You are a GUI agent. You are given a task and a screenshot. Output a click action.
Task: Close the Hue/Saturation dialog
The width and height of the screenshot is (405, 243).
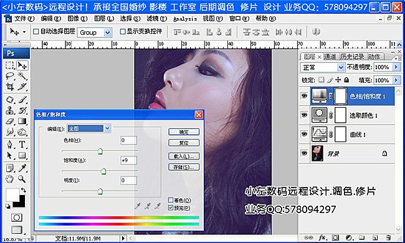point(199,115)
